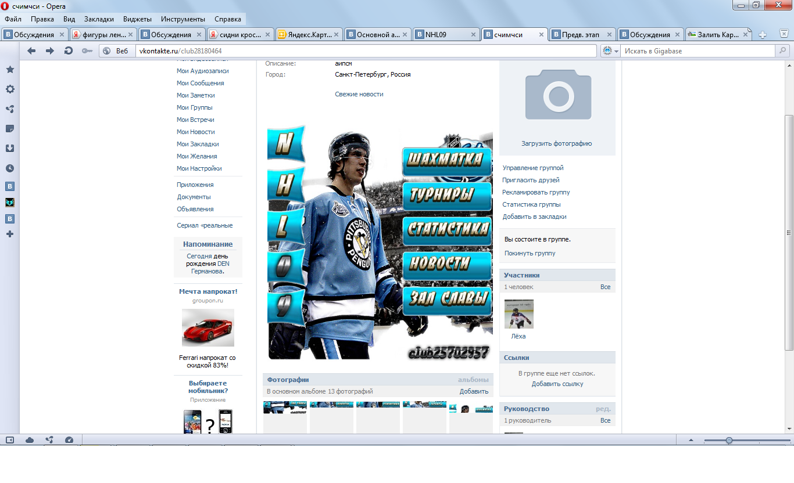The width and height of the screenshot is (794, 483).
Task: Click Покинуть группу link
Action: click(530, 253)
